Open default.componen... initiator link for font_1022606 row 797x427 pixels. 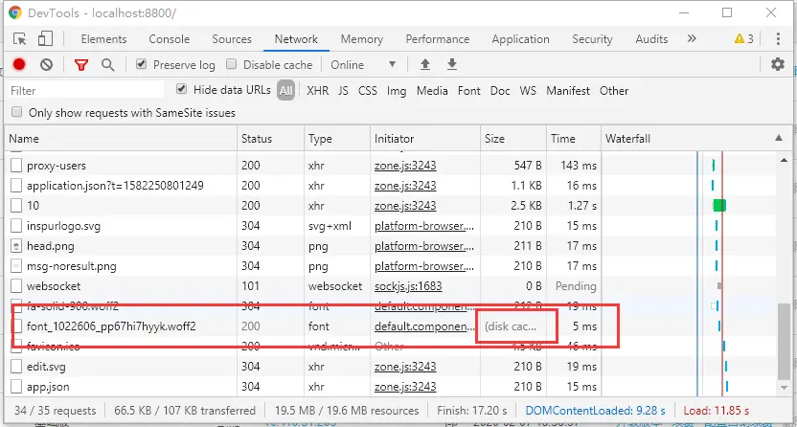click(x=424, y=326)
